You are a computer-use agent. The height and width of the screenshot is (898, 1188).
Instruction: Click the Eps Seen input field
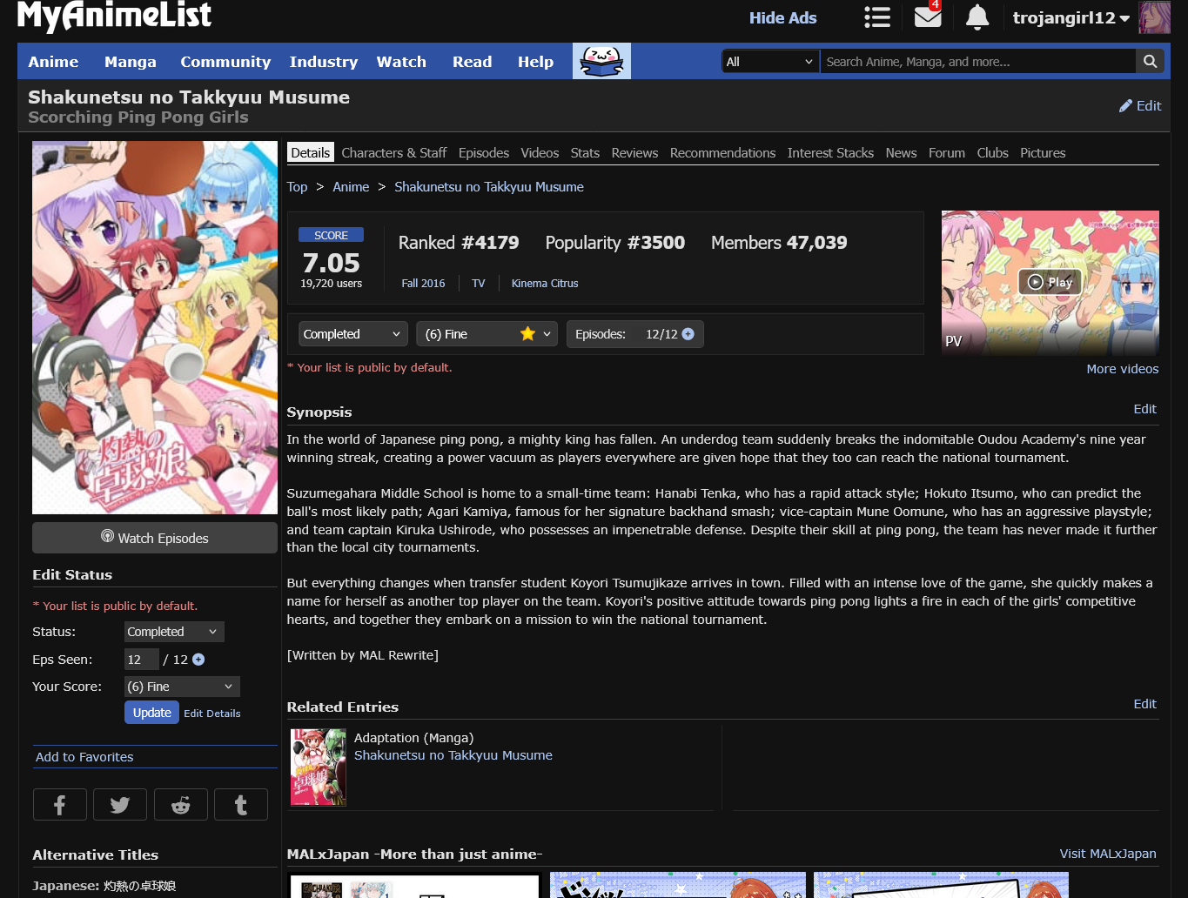[141, 660]
